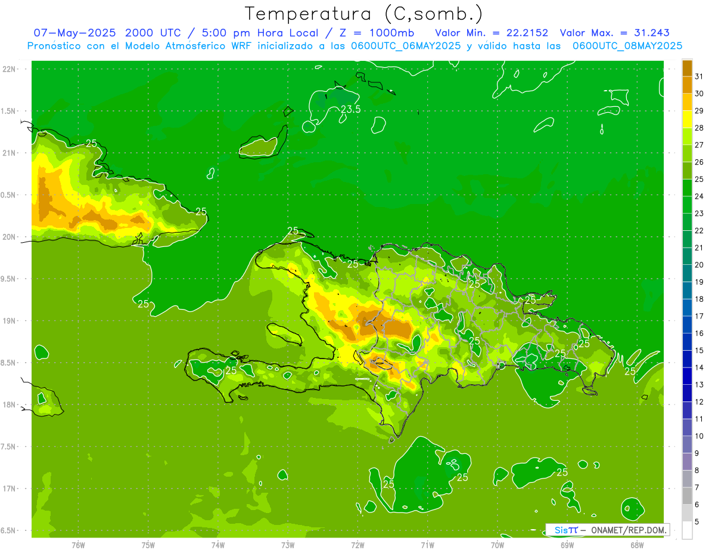Select "Valor Min. = 22.2152" text
715x553 pixels.
pos(492,33)
